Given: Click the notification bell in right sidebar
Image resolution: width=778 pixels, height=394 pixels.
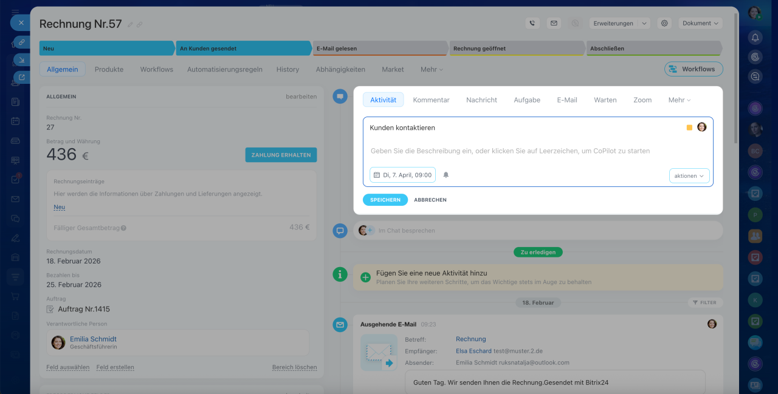Looking at the screenshot, I should tap(755, 38).
